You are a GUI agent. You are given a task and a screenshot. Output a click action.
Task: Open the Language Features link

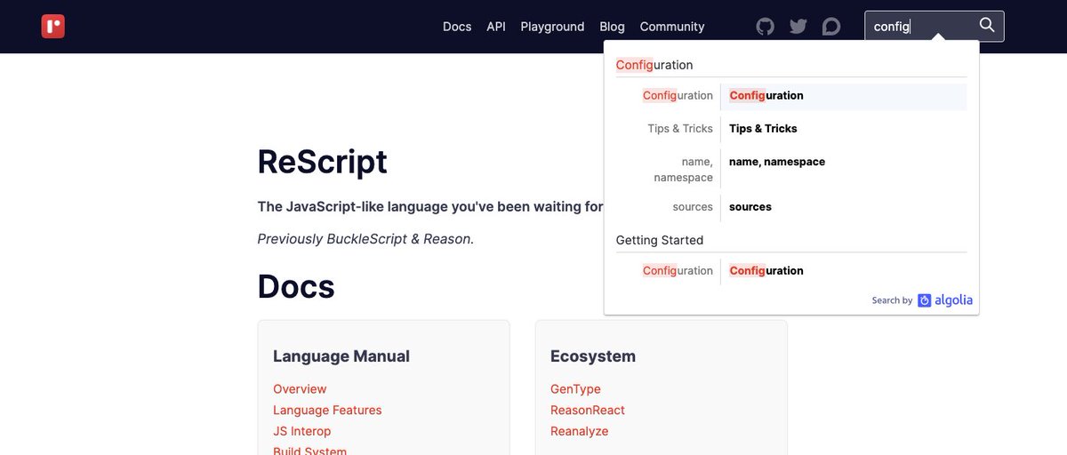tap(327, 411)
